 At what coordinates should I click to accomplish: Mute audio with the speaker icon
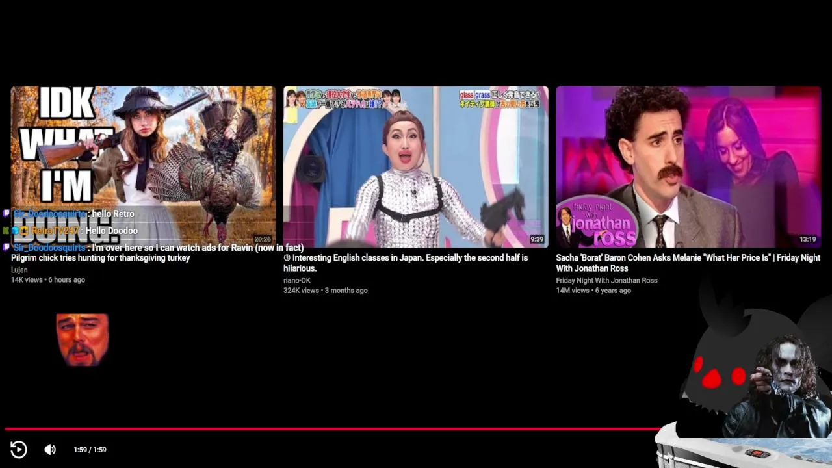point(50,449)
